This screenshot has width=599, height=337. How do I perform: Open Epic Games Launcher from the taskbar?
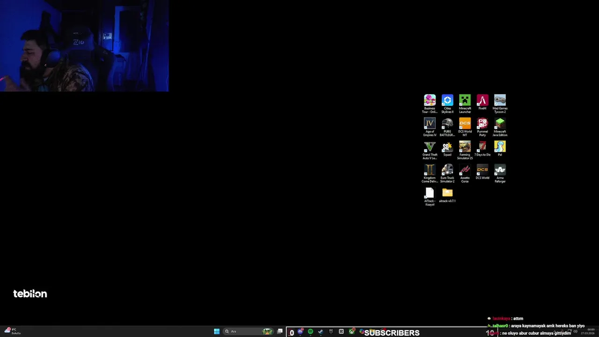click(x=331, y=331)
